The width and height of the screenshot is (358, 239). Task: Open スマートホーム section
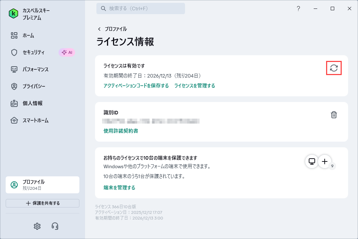[35, 120]
